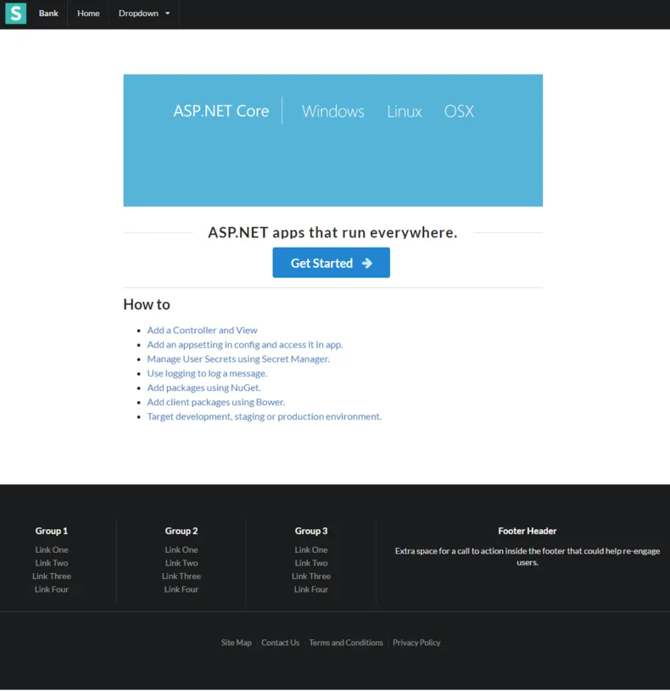Viewport: 670px width, 691px height.
Task: Open Terms and Conditions footer link
Action: (x=346, y=643)
